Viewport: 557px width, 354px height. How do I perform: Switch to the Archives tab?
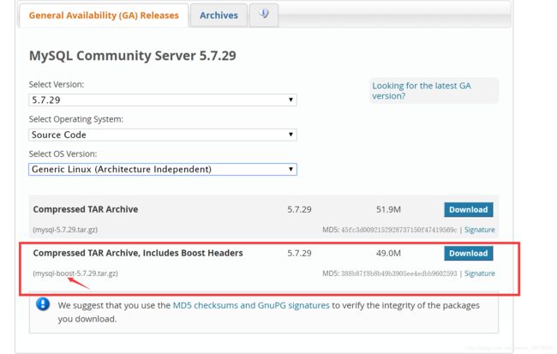coord(219,15)
